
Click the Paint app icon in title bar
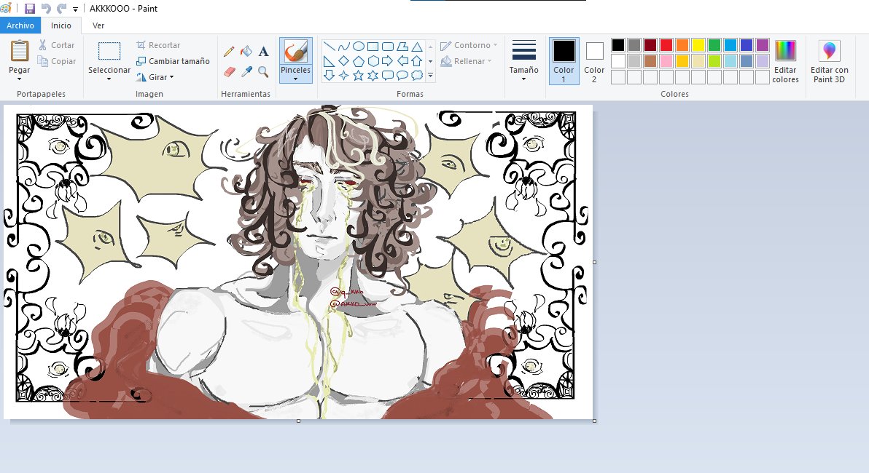pyautogui.click(x=6, y=8)
